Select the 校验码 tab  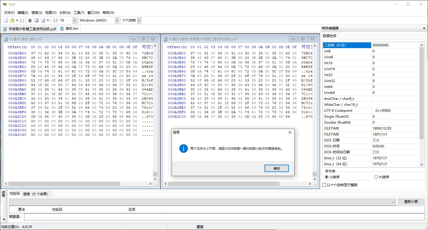tap(15, 194)
